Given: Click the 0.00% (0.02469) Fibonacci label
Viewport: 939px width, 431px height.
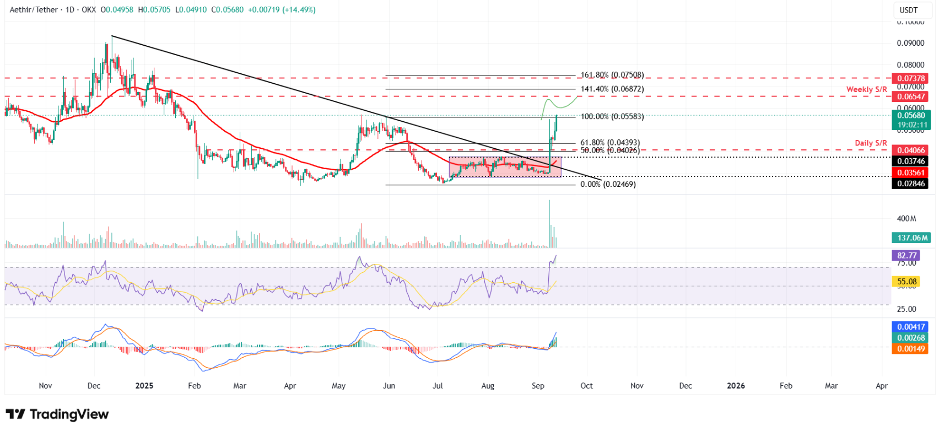Looking at the screenshot, I should point(608,184).
